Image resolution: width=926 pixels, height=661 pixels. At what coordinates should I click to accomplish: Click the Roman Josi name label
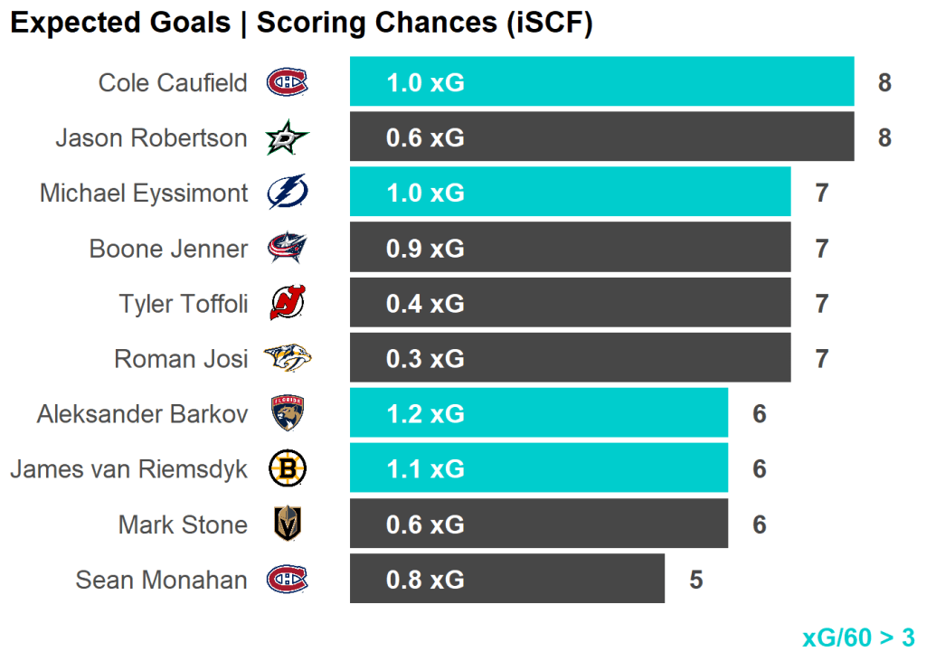(x=180, y=359)
